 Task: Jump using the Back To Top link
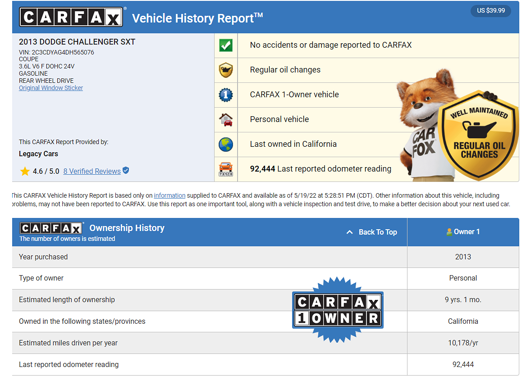[377, 232]
